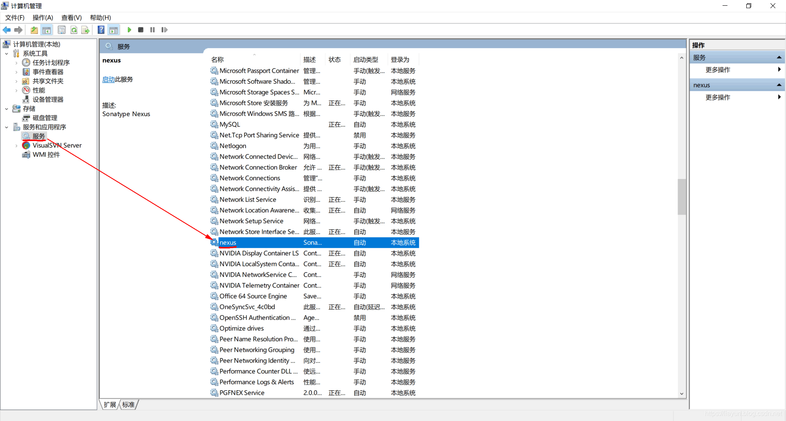Open Properties via the toolbar icon

tap(62, 30)
